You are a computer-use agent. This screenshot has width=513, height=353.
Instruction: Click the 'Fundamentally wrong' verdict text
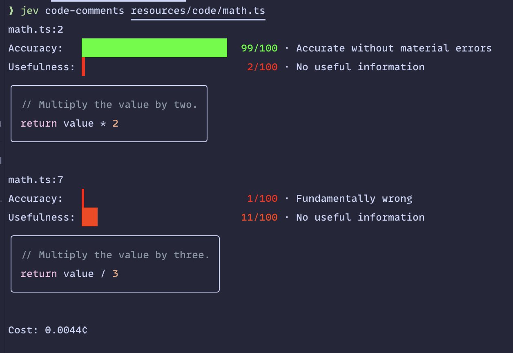[354, 199]
